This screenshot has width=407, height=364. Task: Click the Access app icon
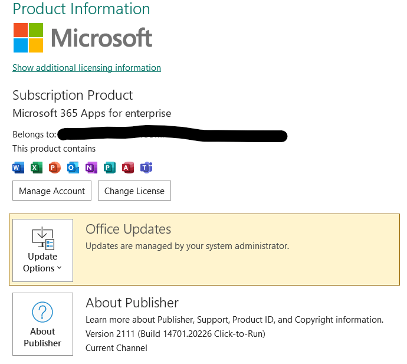(128, 168)
